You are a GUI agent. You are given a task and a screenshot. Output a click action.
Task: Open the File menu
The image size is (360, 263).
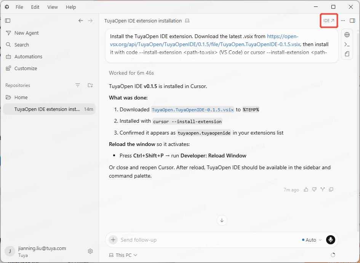click(x=19, y=7)
